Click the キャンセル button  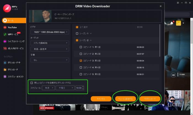101,99
